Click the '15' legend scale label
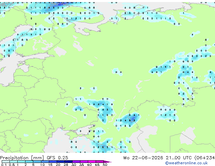215x166 pixels. [50, 165]
